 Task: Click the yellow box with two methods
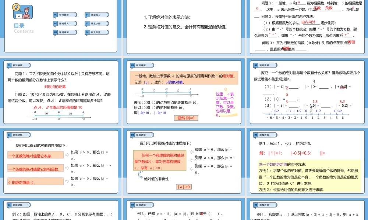coord(309,176)
